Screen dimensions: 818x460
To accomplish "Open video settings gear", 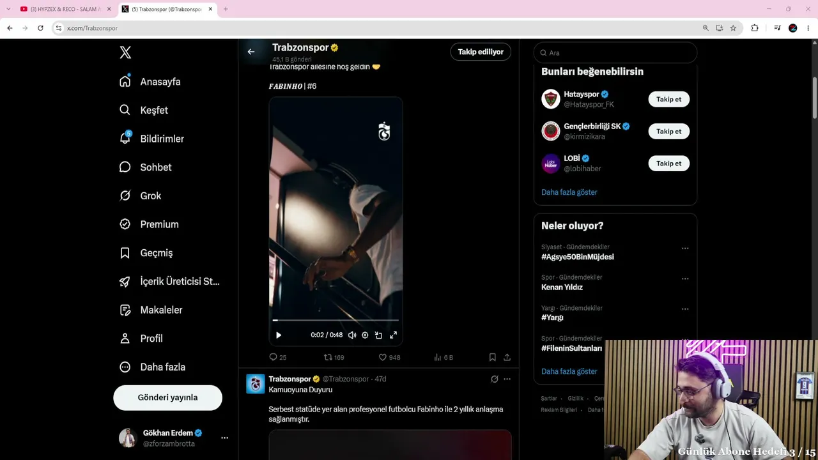I will coord(365,335).
